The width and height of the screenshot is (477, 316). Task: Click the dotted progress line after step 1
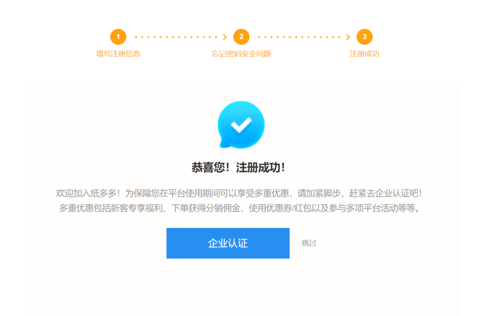(176, 37)
